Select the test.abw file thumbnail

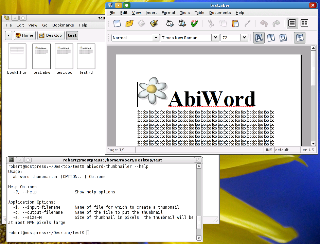click(x=41, y=56)
